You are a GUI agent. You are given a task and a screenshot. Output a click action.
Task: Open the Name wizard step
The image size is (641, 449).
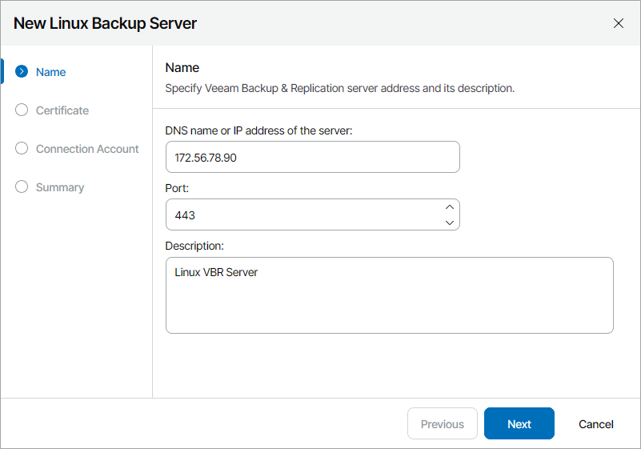[x=51, y=72]
